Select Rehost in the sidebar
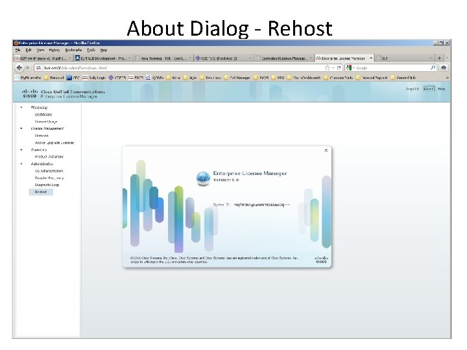This screenshot has width=467, height=350. 41,192
